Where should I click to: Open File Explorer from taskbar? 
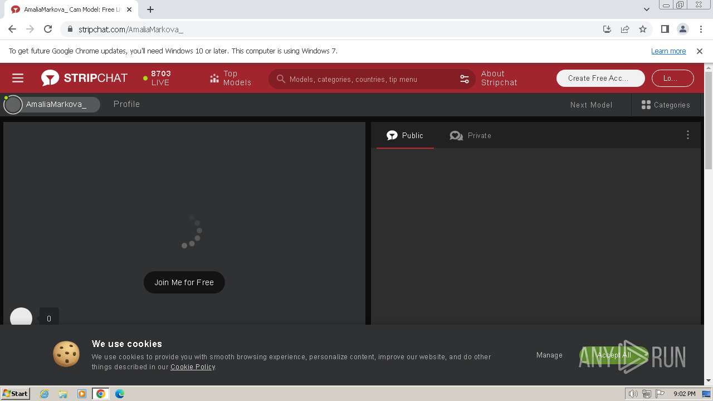(x=63, y=394)
